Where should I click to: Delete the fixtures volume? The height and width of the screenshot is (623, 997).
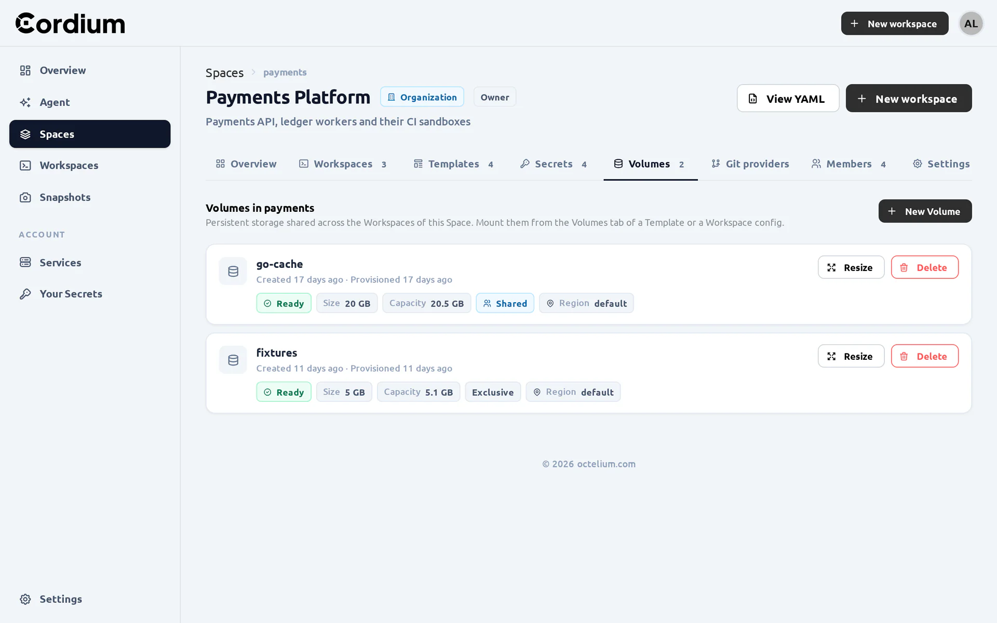(x=925, y=356)
